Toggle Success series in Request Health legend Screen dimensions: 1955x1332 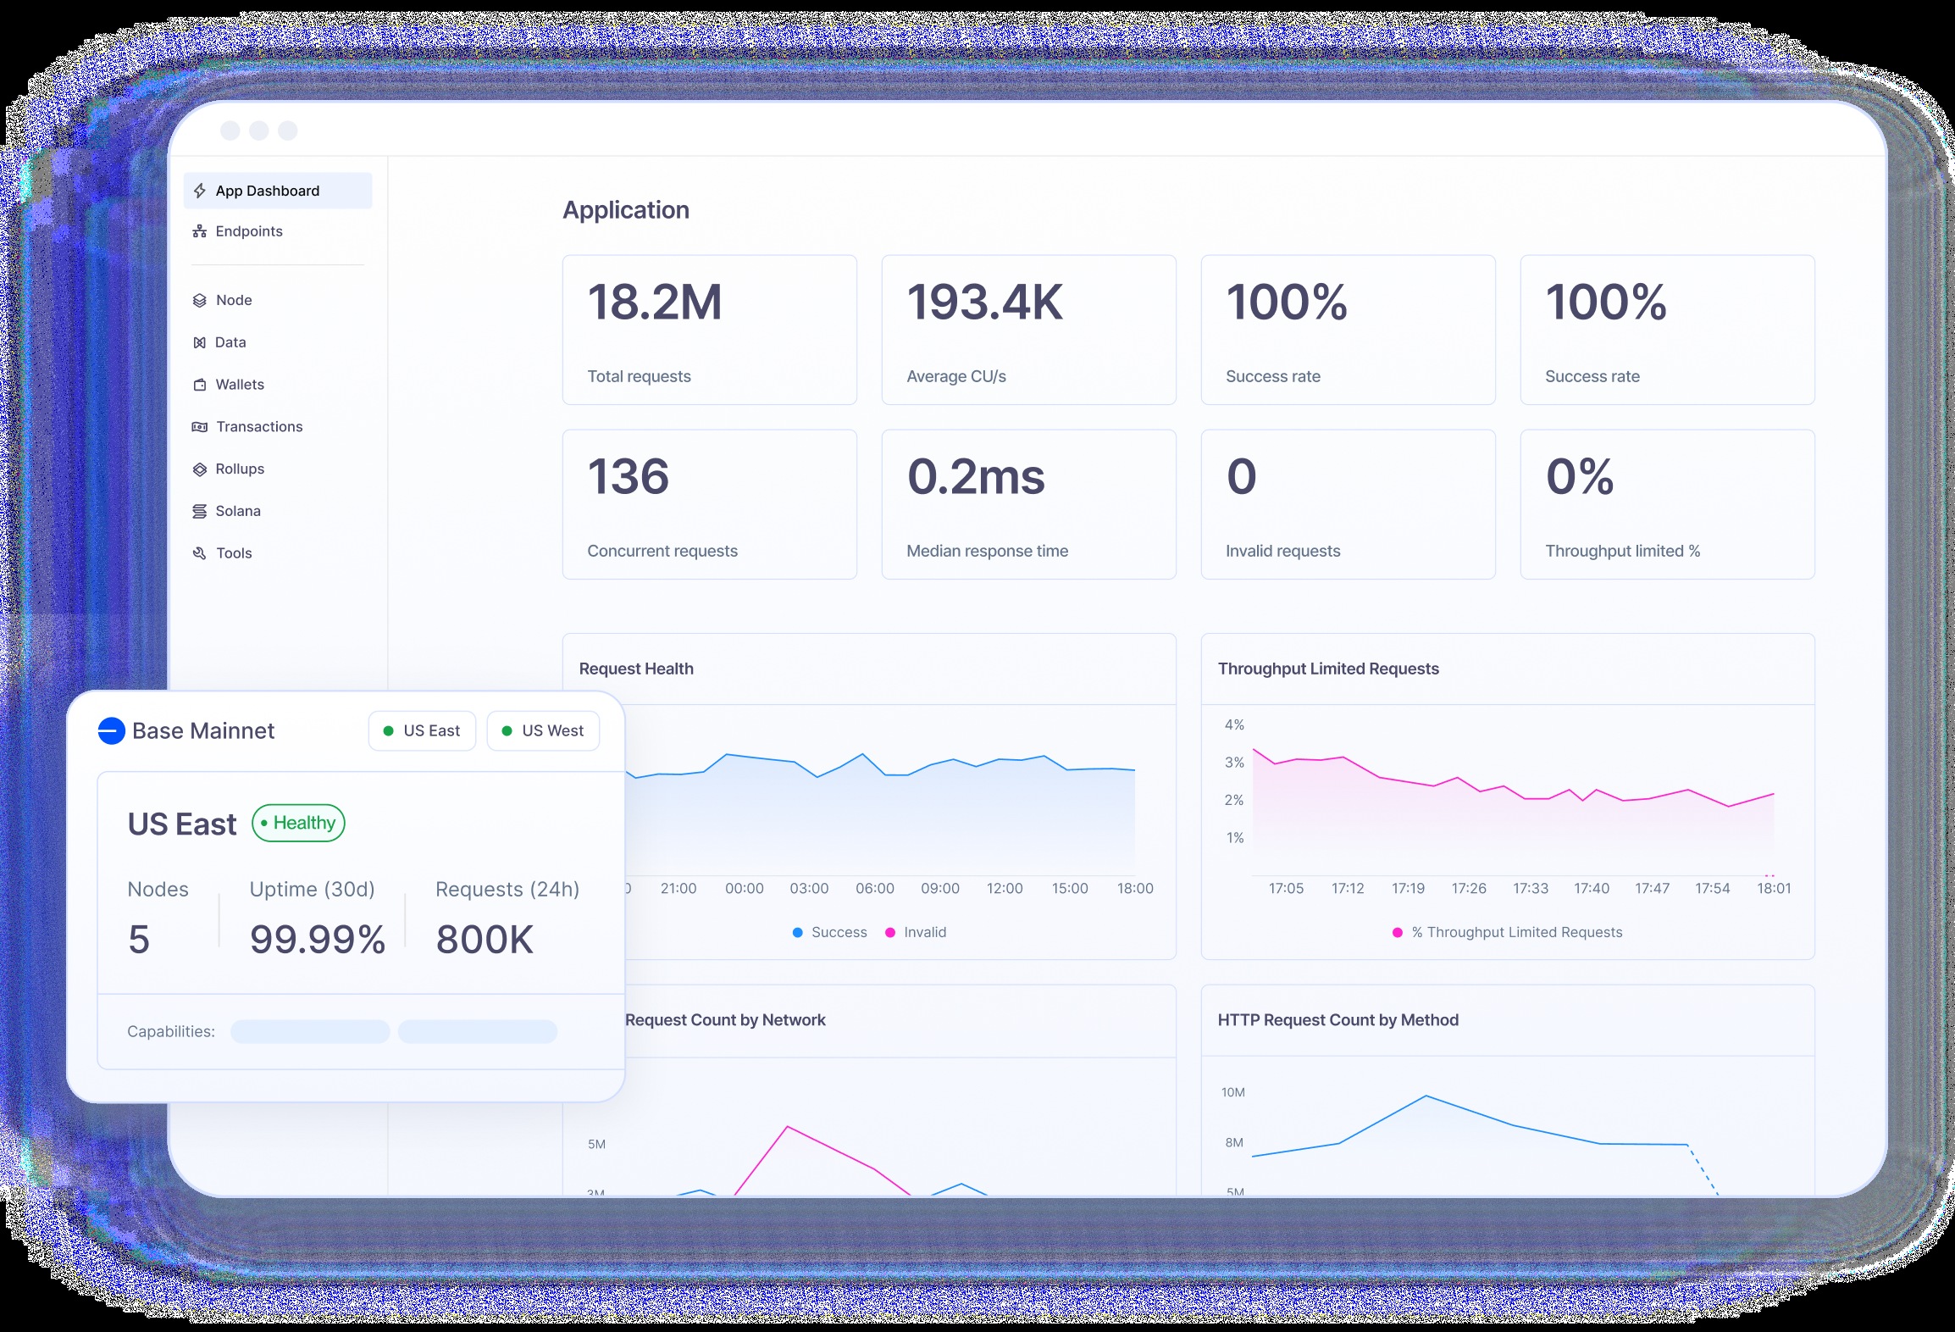click(830, 932)
